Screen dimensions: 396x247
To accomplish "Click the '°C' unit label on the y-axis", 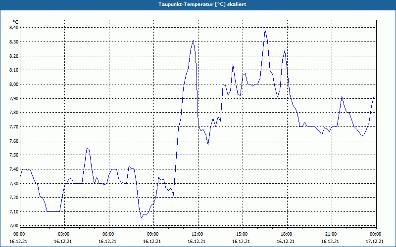I will (x=15, y=22).
